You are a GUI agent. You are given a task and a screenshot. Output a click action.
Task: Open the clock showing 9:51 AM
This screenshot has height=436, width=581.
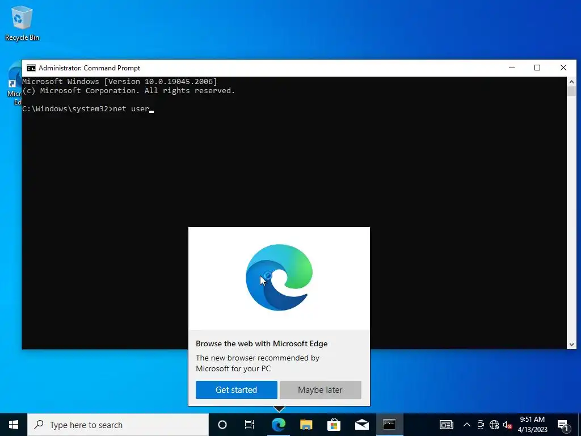(x=532, y=425)
